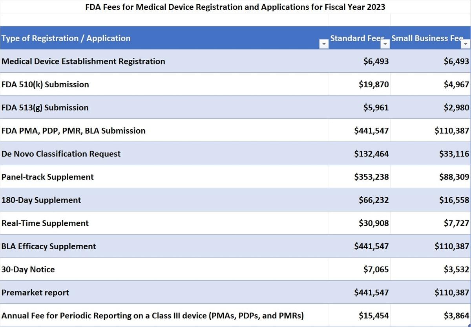Select the Medical Device Establishment Registration row label
This screenshot has height=327, width=471.
[x=83, y=61]
